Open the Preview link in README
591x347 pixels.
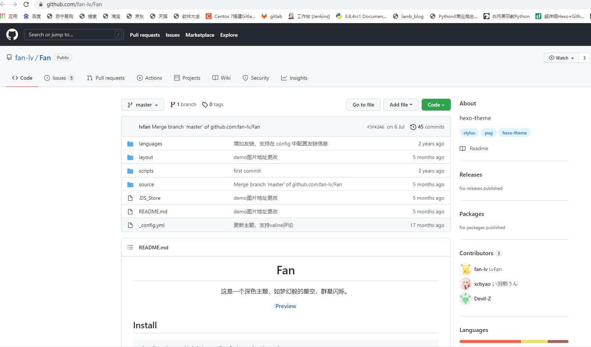click(286, 306)
